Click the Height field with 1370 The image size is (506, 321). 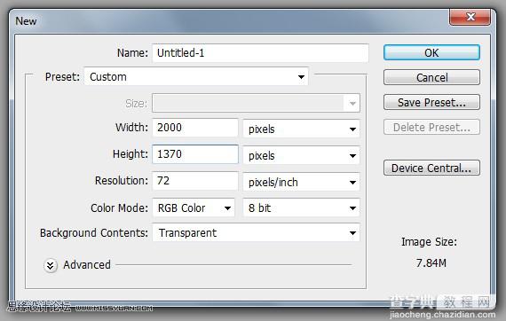pyautogui.click(x=195, y=154)
